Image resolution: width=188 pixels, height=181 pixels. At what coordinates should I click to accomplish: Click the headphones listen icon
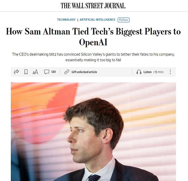pos(139,72)
